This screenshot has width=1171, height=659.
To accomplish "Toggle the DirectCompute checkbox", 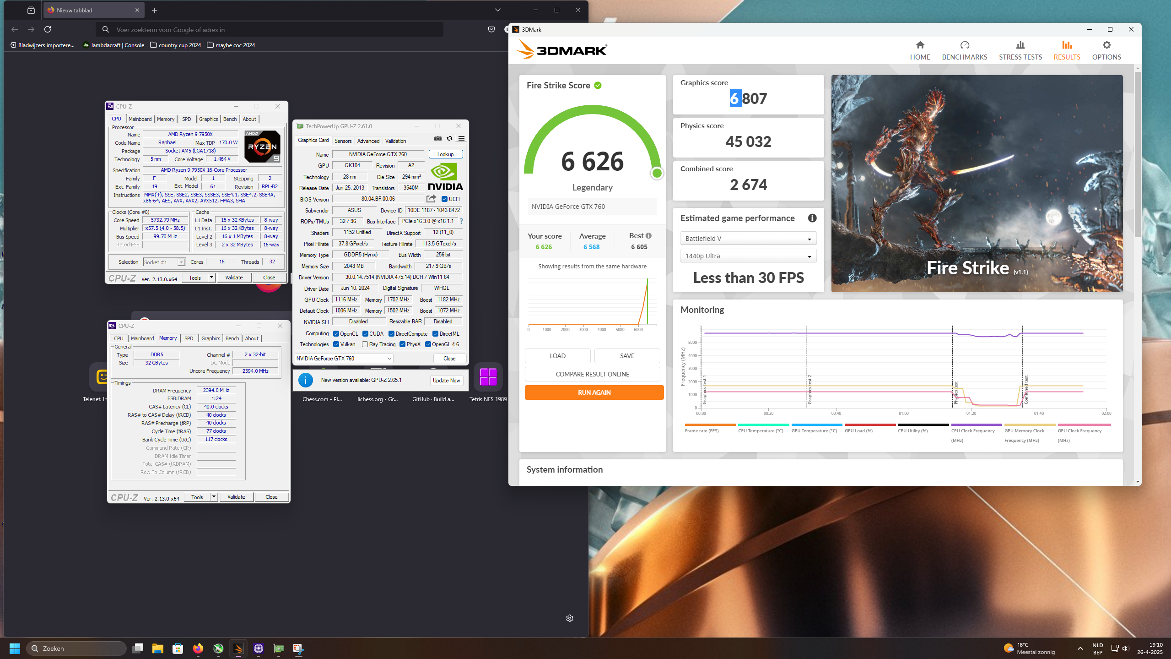I will click(x=391, y=334).
